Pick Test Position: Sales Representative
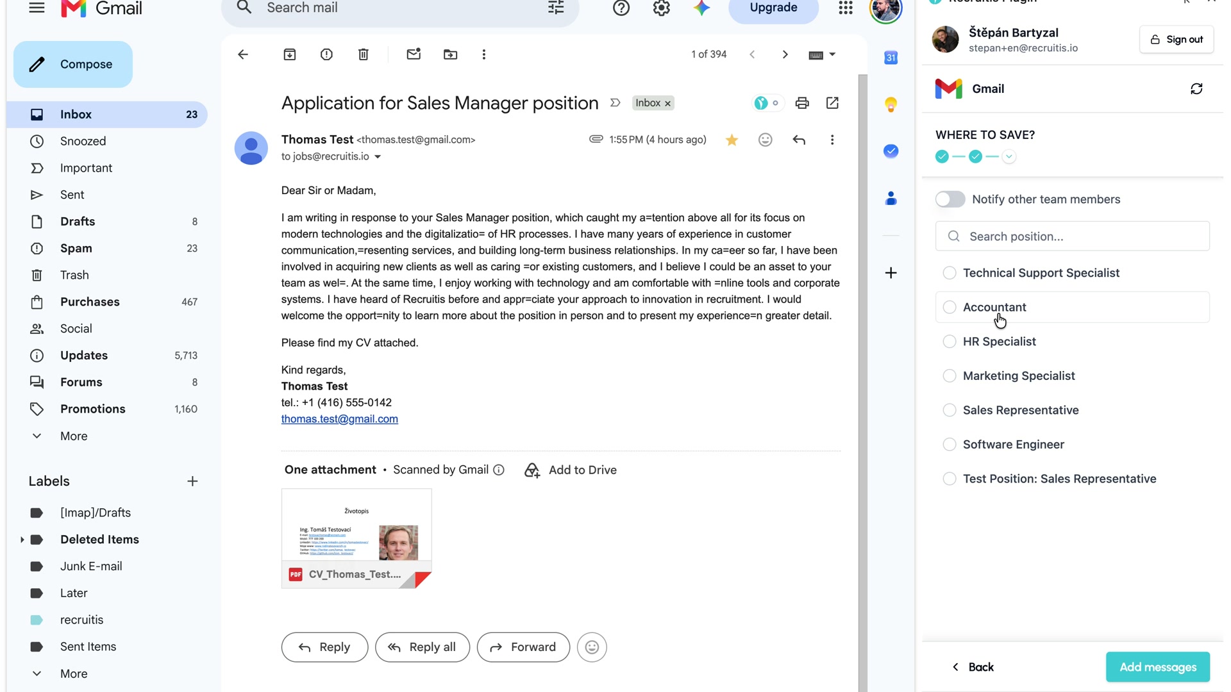1231x692 pixels. [1072, 479]
